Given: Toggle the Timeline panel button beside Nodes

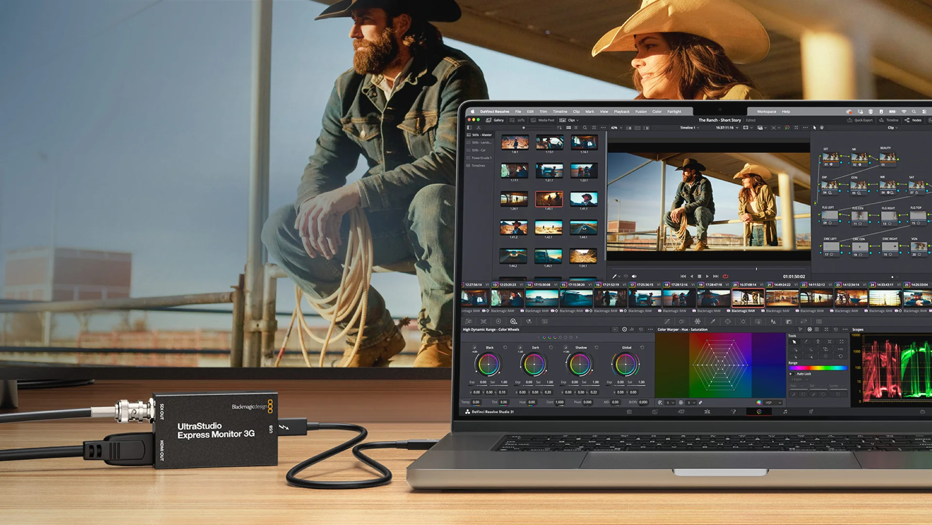Looking at the screenshot, I should [889, 120].
